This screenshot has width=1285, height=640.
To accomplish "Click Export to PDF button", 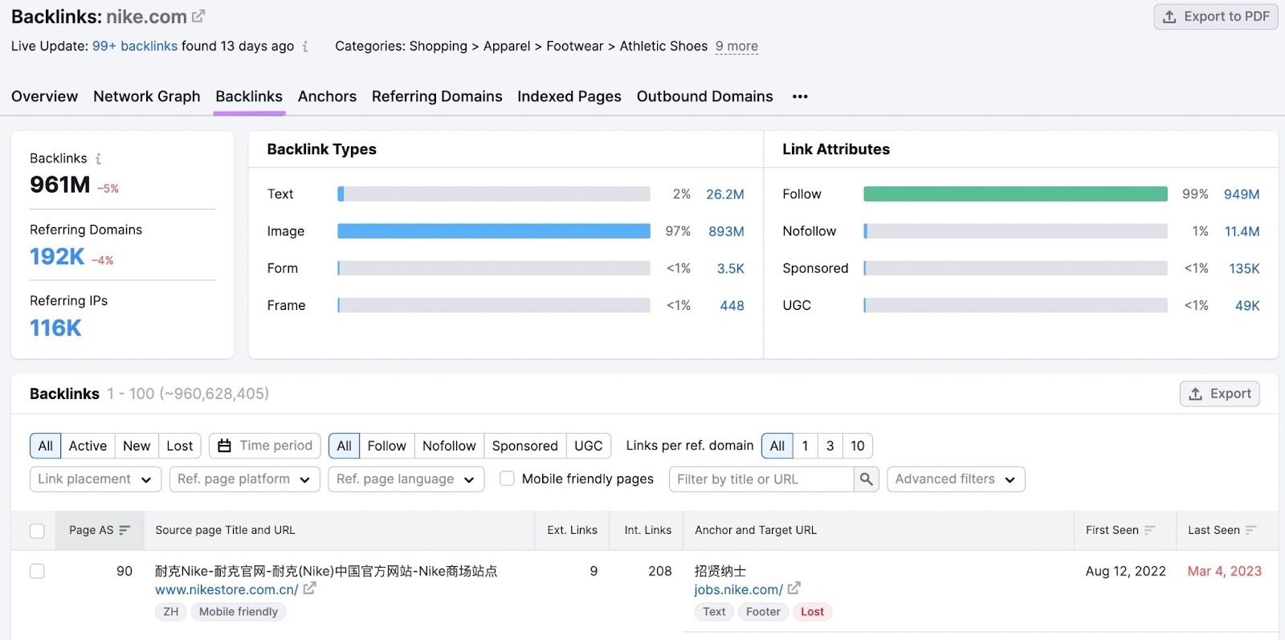I will [1215, 17].
